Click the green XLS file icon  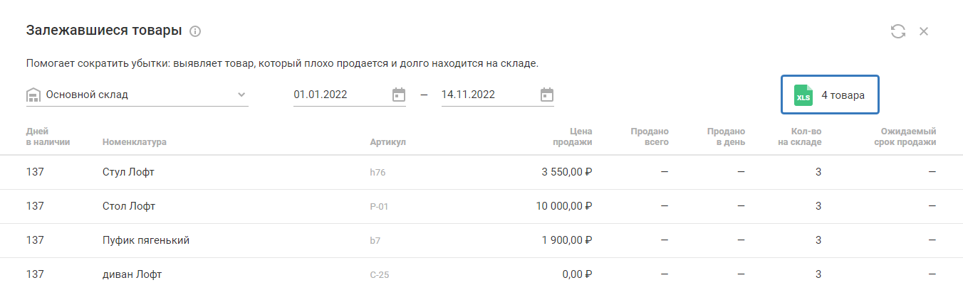click(803, 95)
